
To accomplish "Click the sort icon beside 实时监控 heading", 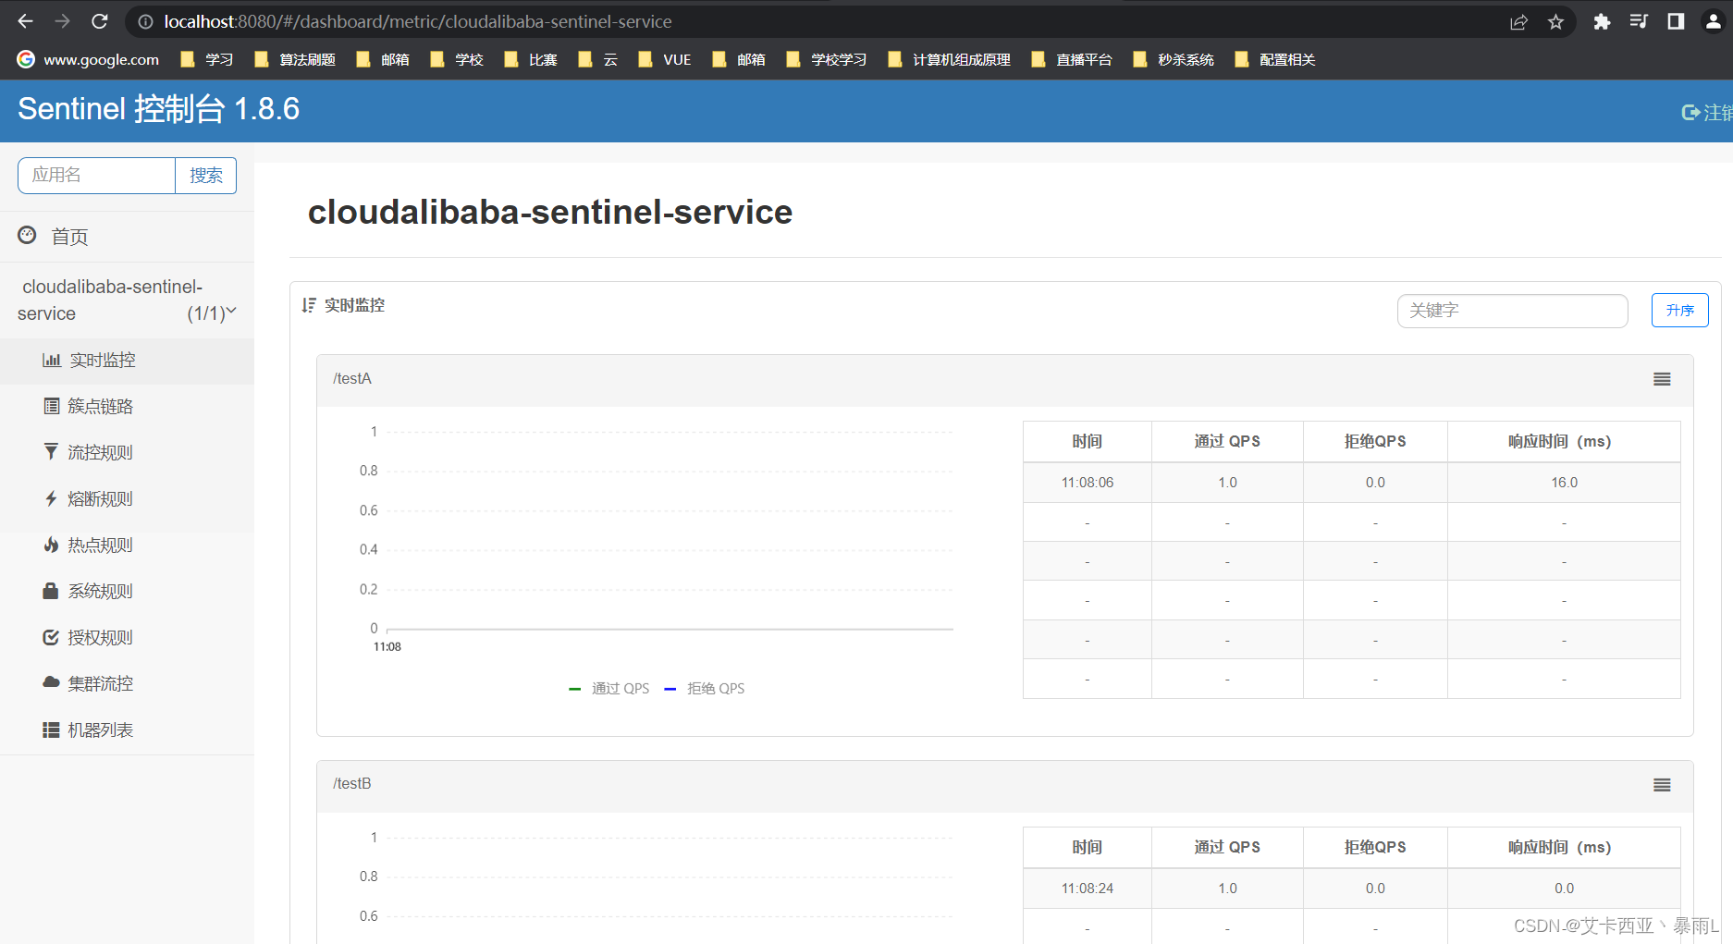I will pyautogui.click(x=309, y=305).
